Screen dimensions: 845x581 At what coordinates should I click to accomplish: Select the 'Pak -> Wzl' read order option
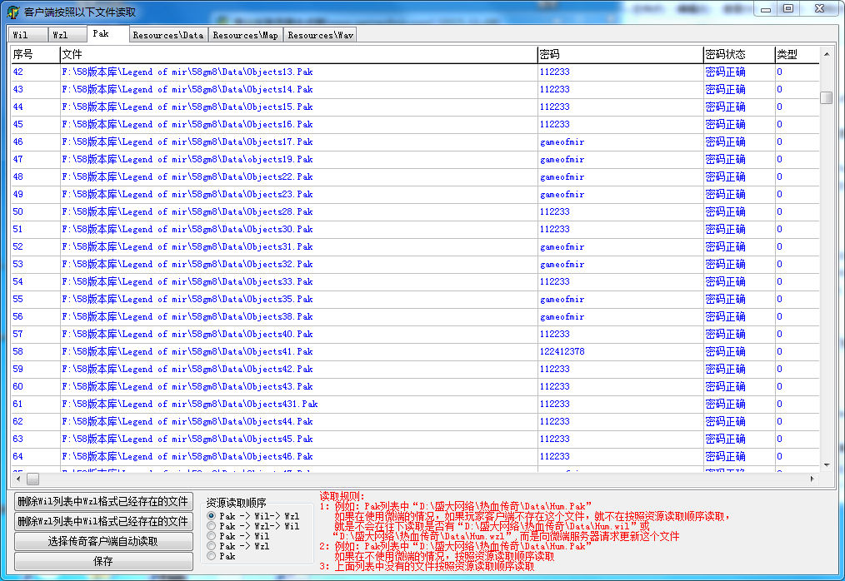pyautogui.click(x=212, y=546)
